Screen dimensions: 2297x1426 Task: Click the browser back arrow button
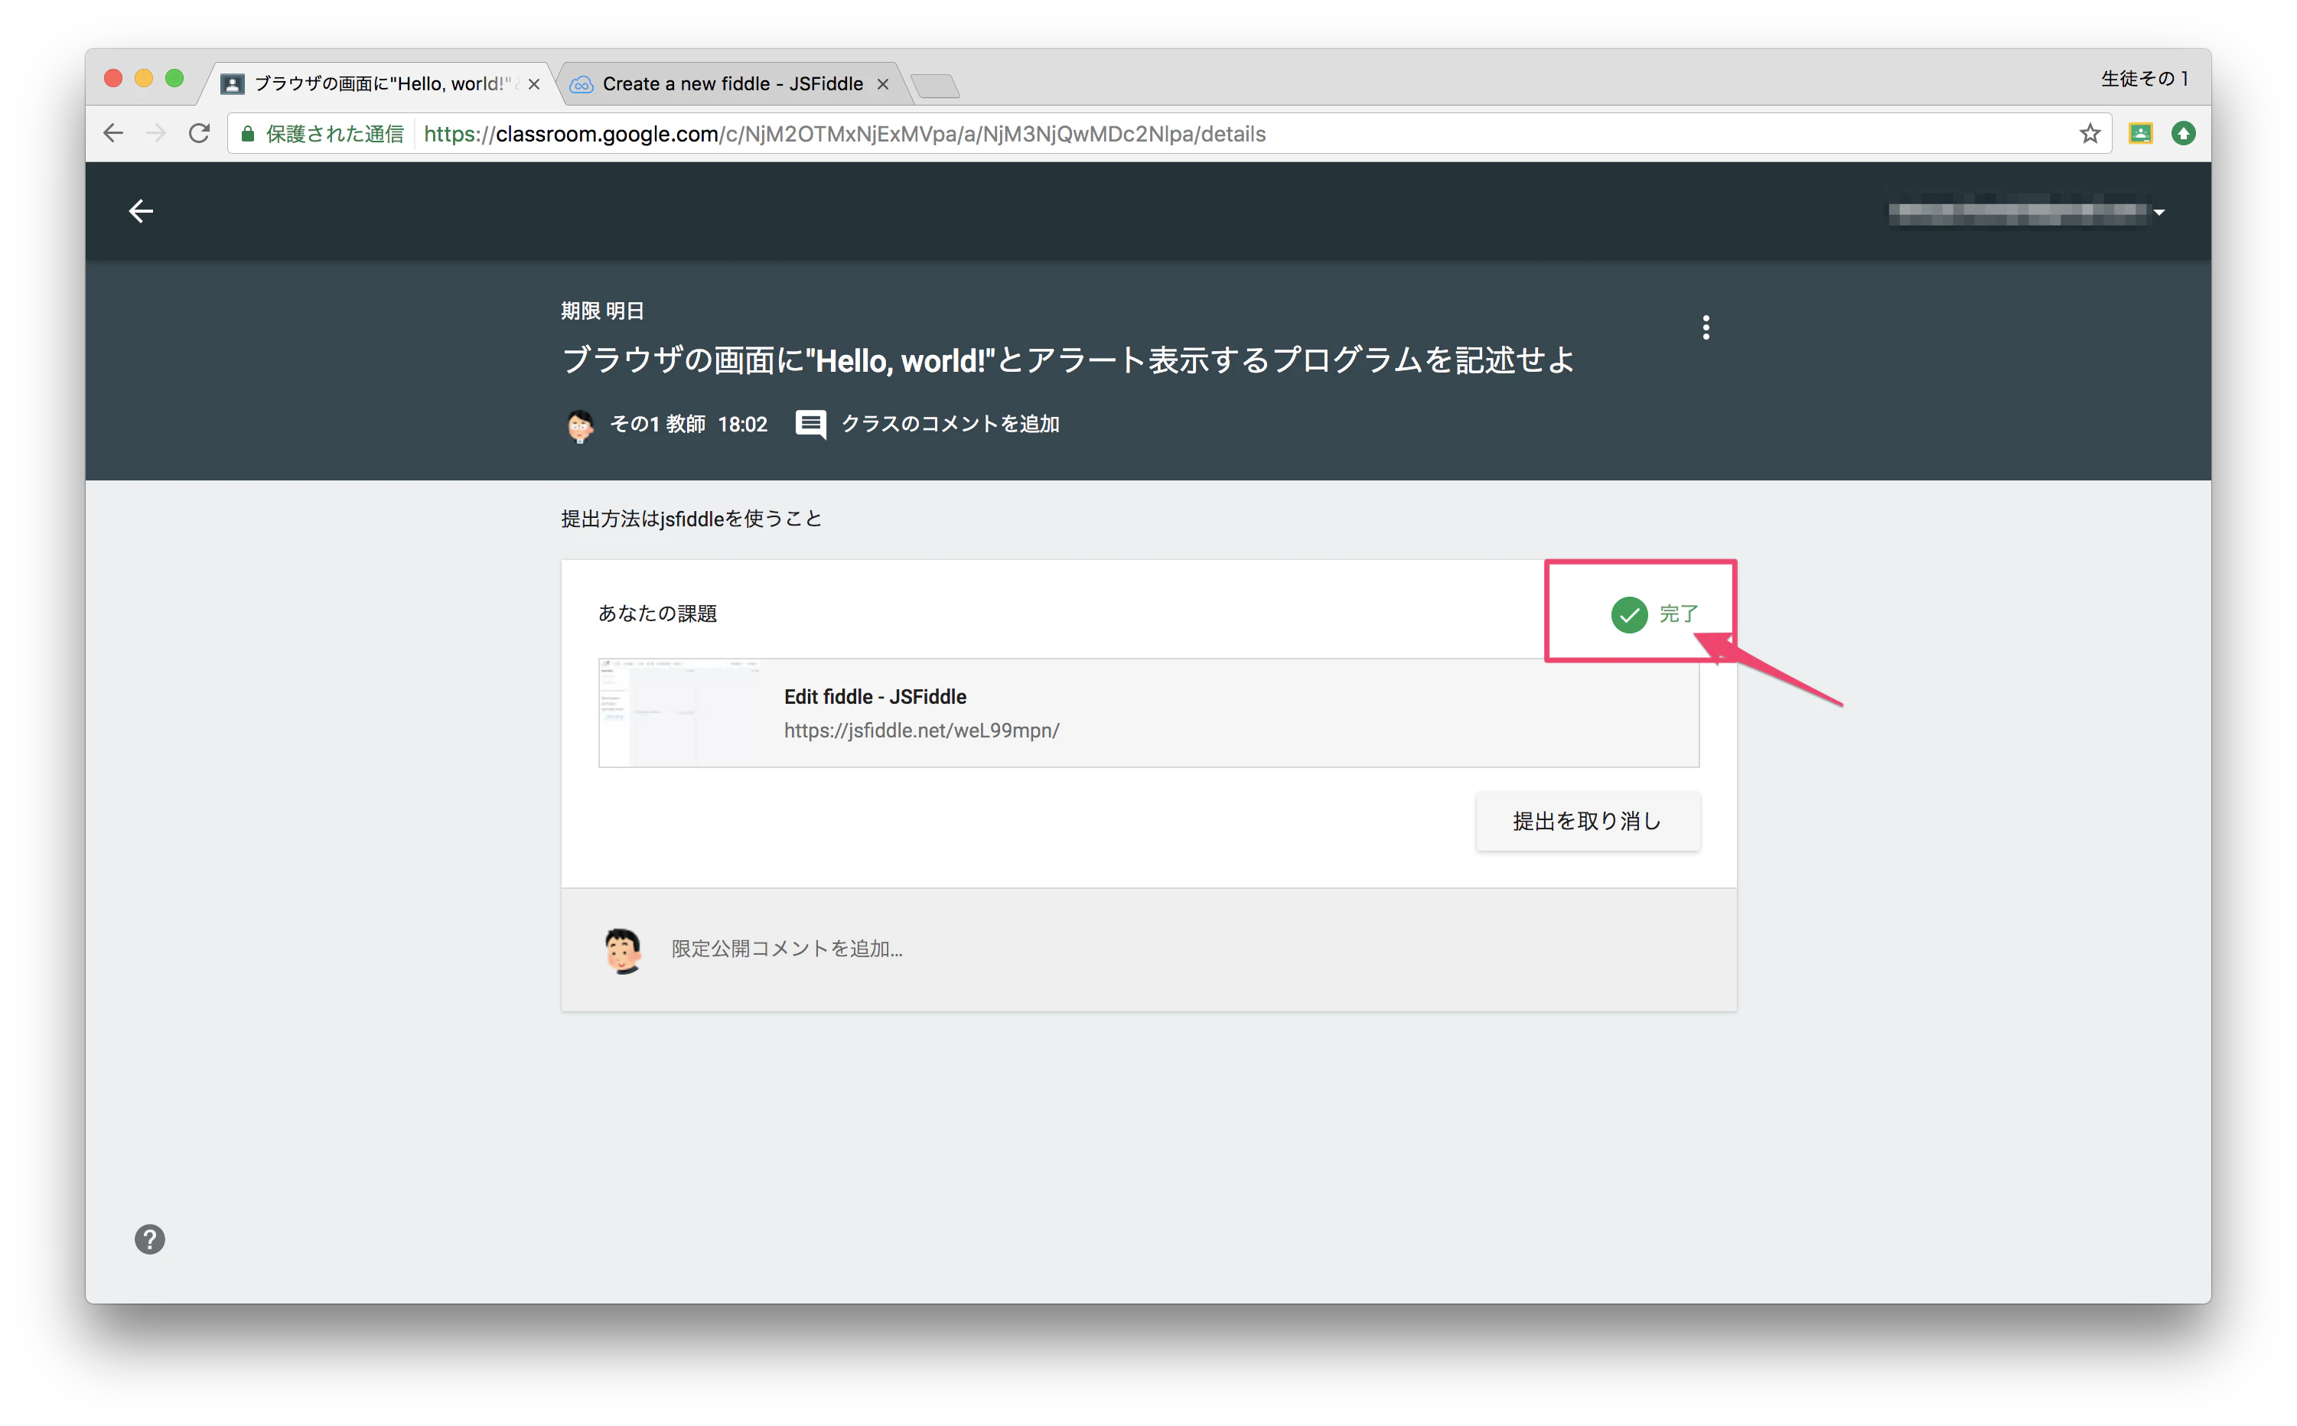coord(113,134)
